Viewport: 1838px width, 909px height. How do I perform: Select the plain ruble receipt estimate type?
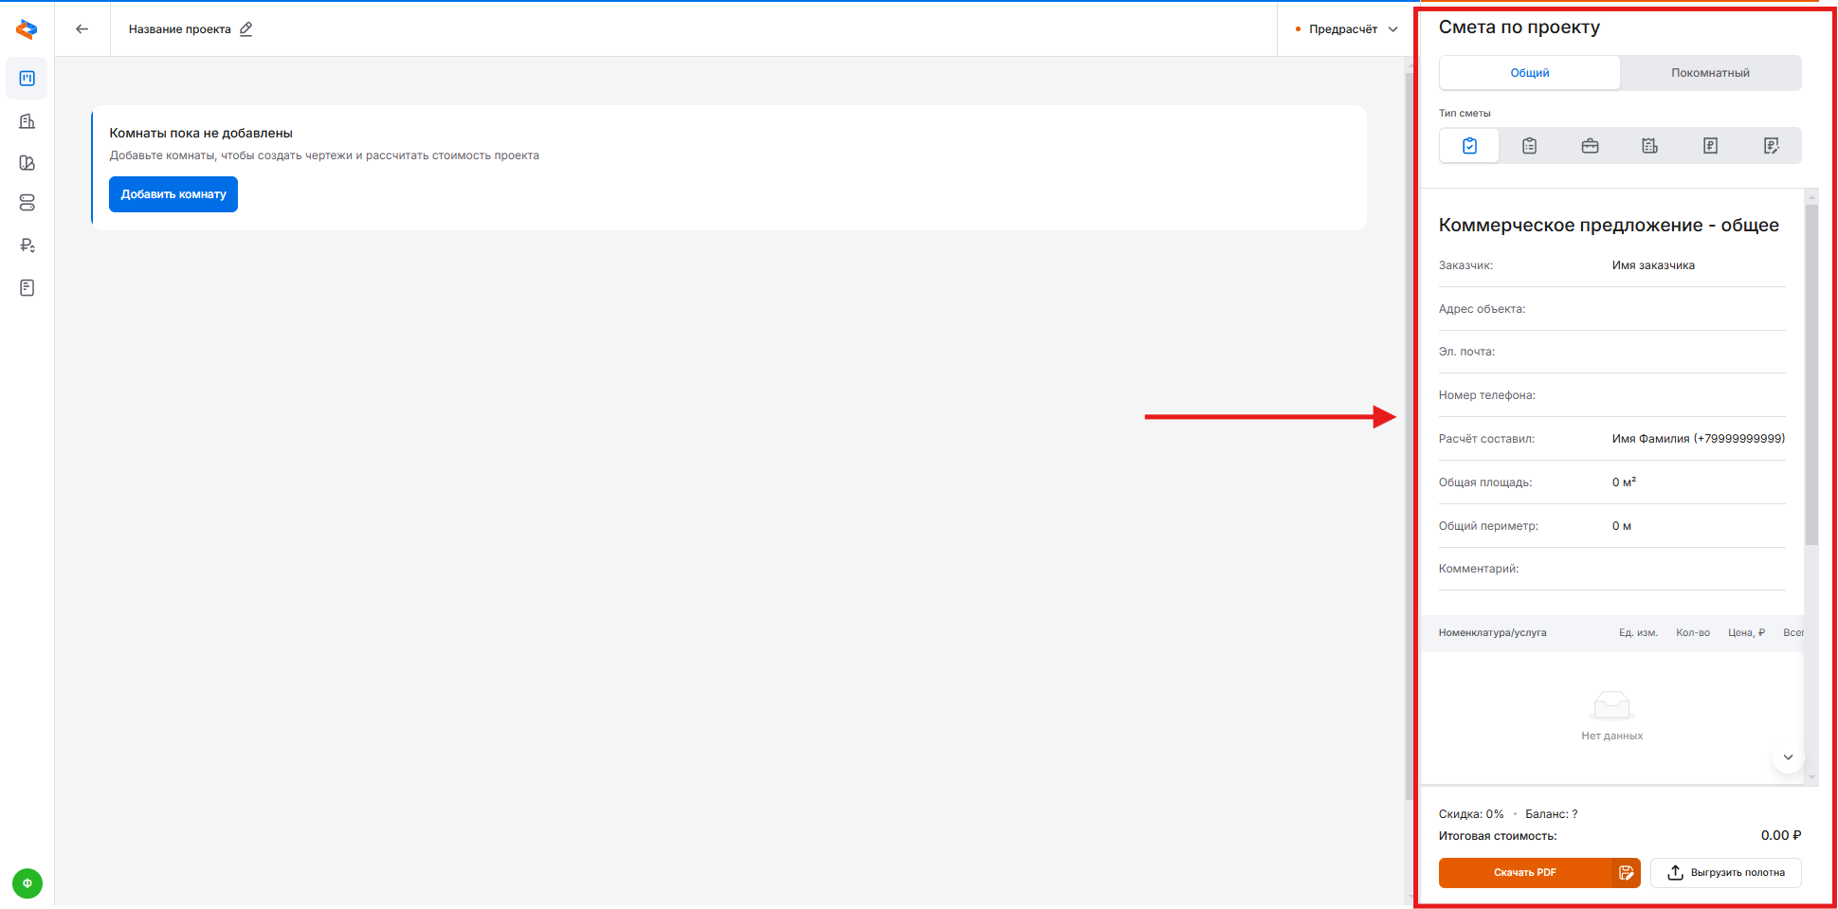point(1710,146)
